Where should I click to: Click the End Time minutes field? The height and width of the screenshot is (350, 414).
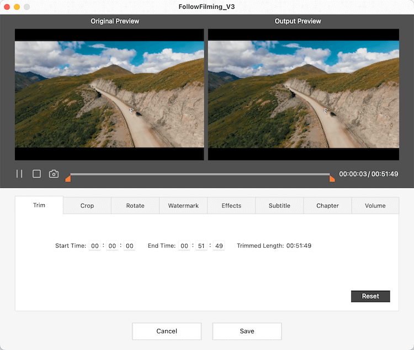[201, 246]
